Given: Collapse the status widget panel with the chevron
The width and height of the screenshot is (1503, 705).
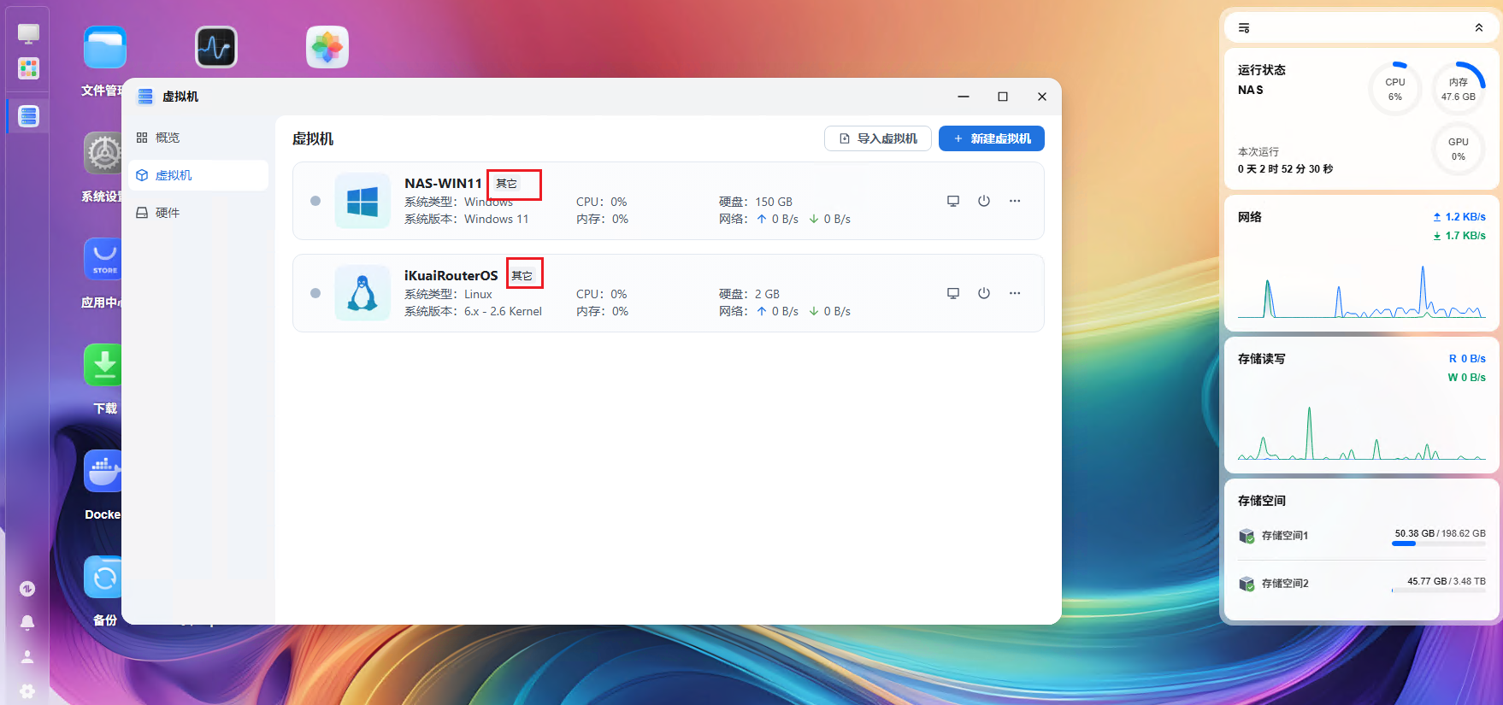Looking at the screenshot, I should (1479, 28).
